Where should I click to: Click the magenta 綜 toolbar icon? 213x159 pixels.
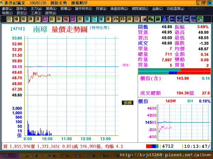click(73, 19)
